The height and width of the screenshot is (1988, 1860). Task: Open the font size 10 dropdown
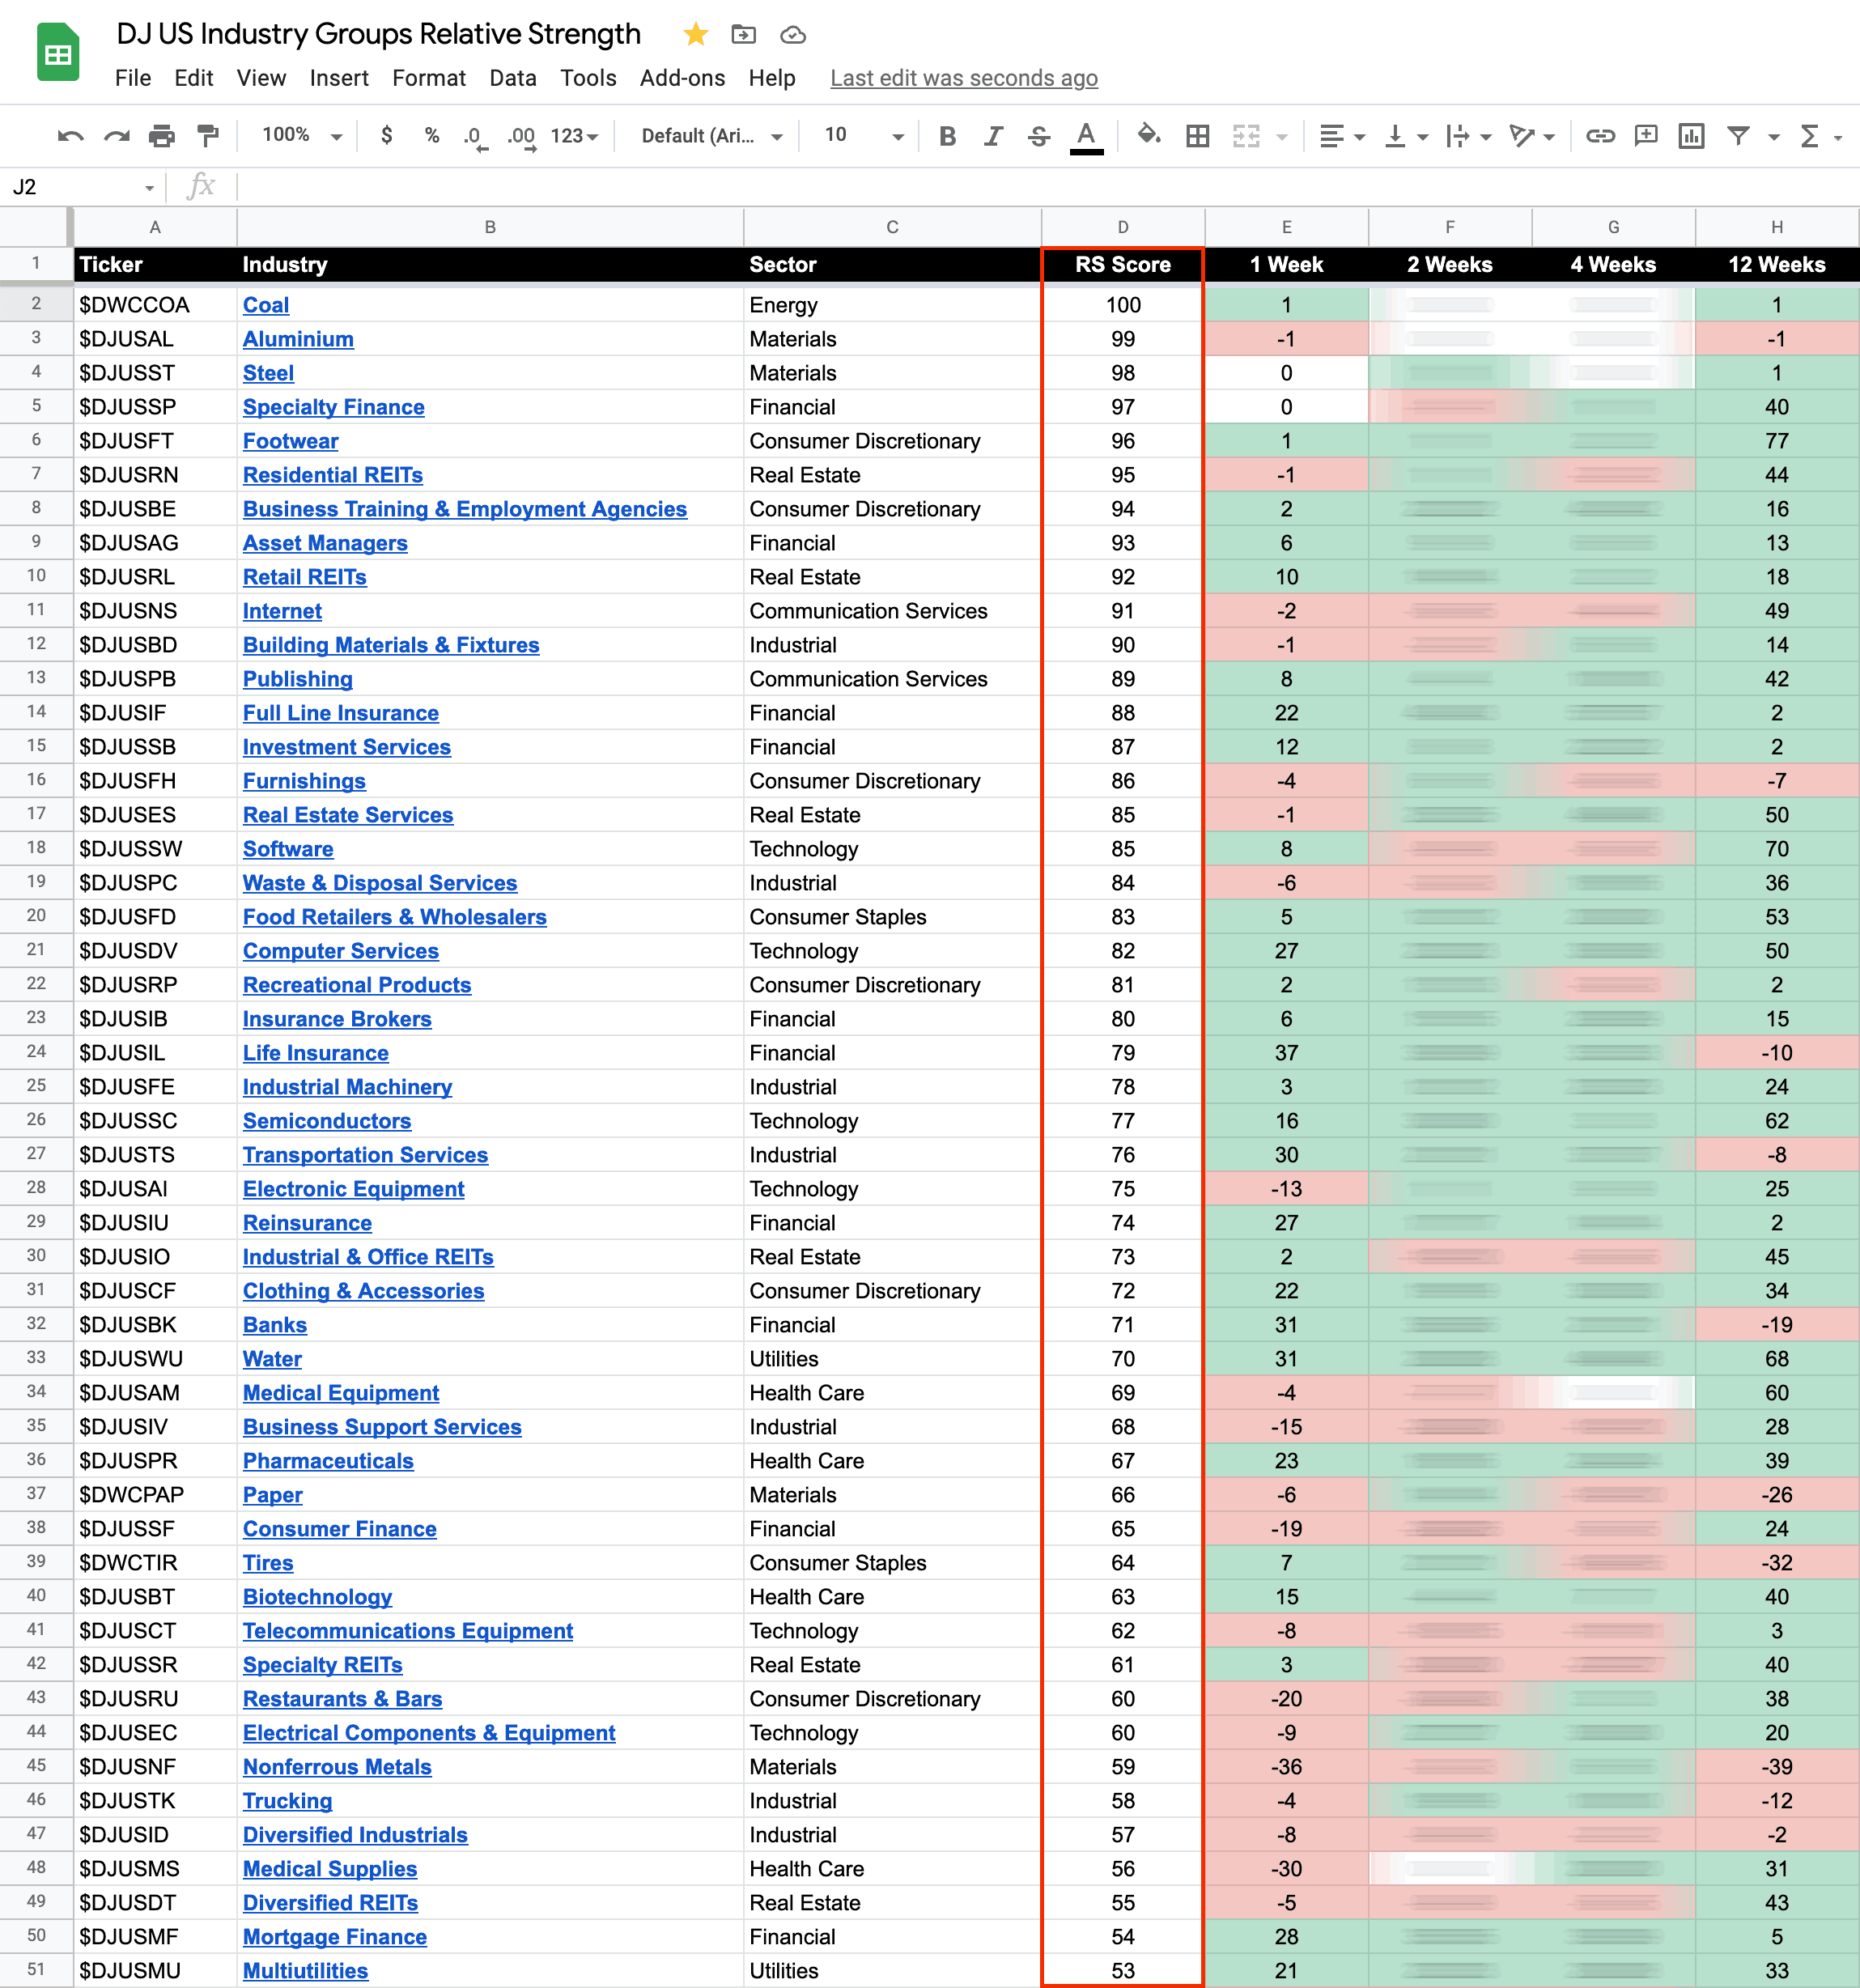pos(864,135)
